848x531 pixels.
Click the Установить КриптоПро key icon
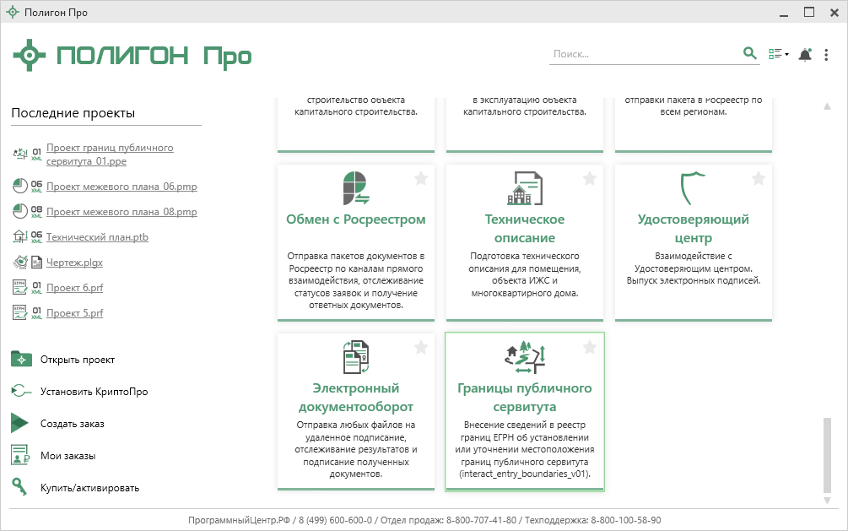point(21,392)
